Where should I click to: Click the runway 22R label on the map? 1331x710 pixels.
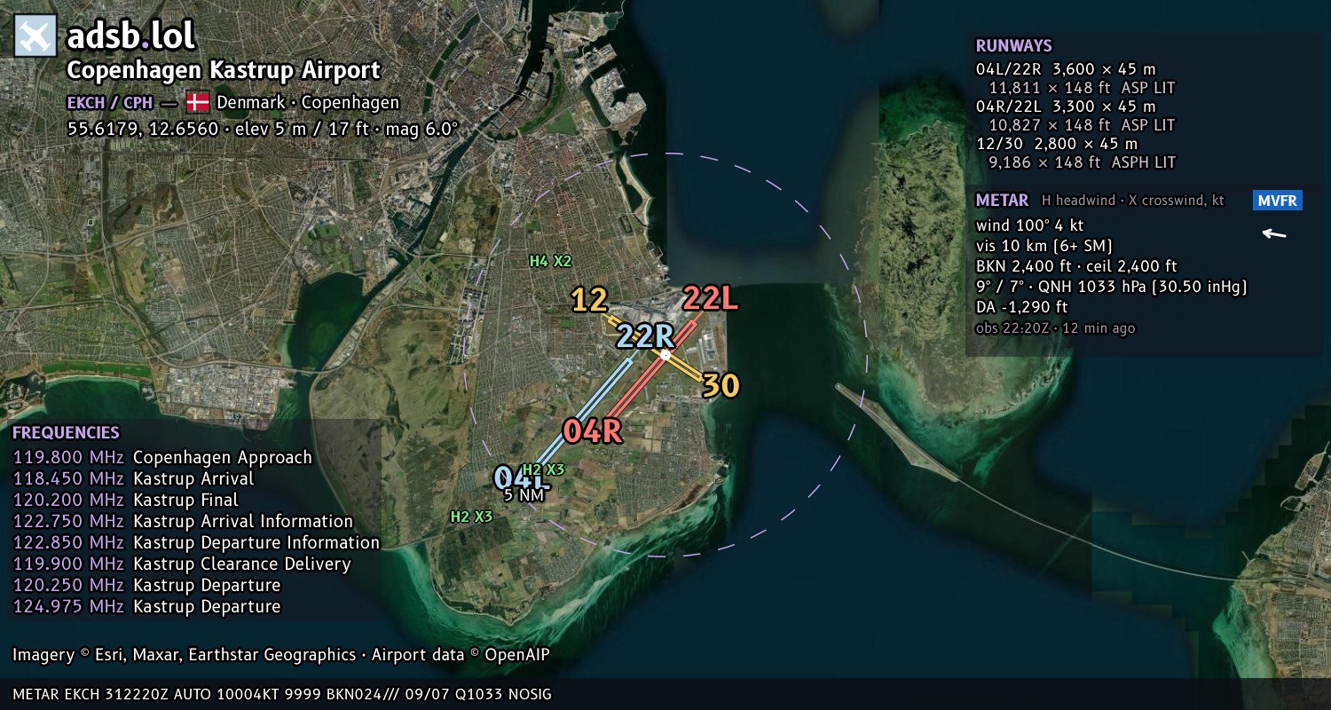(647, 336)
